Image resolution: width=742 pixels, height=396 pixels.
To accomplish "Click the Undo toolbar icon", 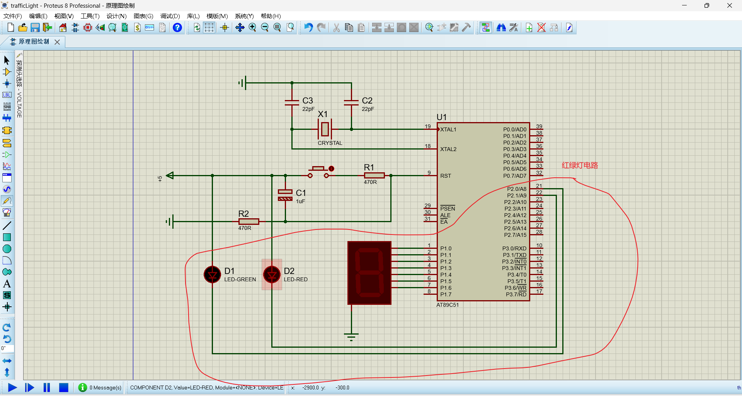I will [x=308, y=27].
